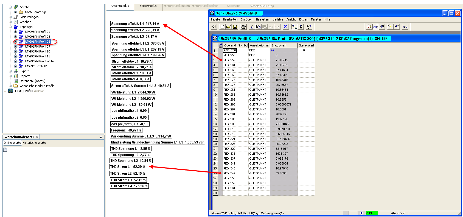Click the Save icon in the Var toolbar
This screenshot has height=217, width=463.
[235, 27]
